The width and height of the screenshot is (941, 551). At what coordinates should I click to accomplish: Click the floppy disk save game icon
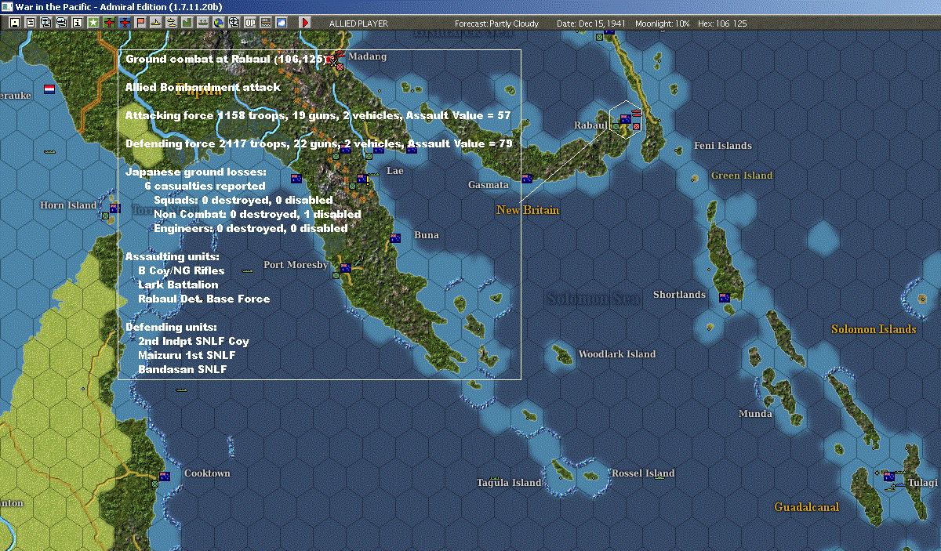click(x=15, y=23)
